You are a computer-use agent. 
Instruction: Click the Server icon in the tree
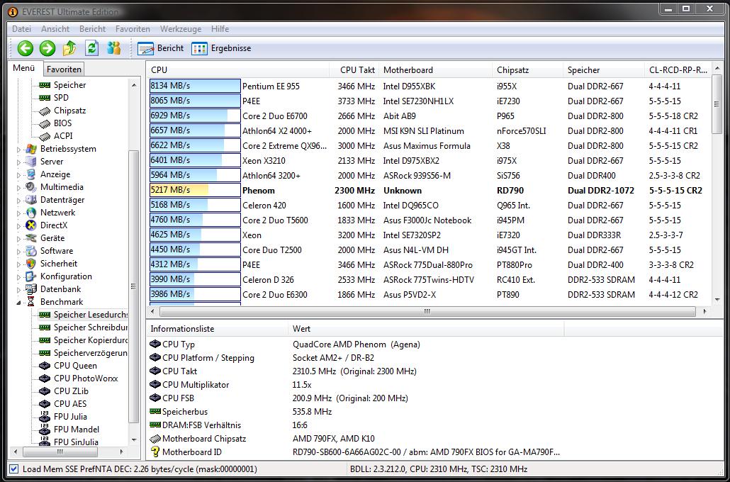tap(31, 162)
